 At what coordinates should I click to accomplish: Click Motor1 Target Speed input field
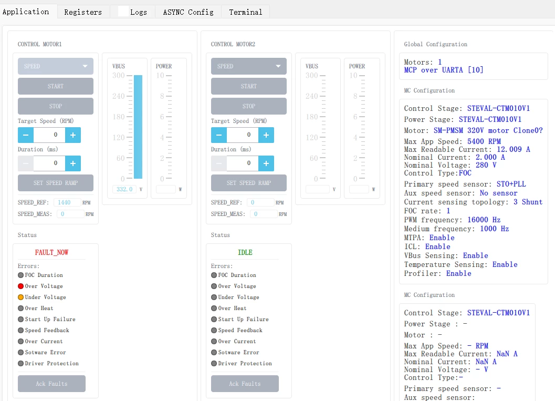49,135
